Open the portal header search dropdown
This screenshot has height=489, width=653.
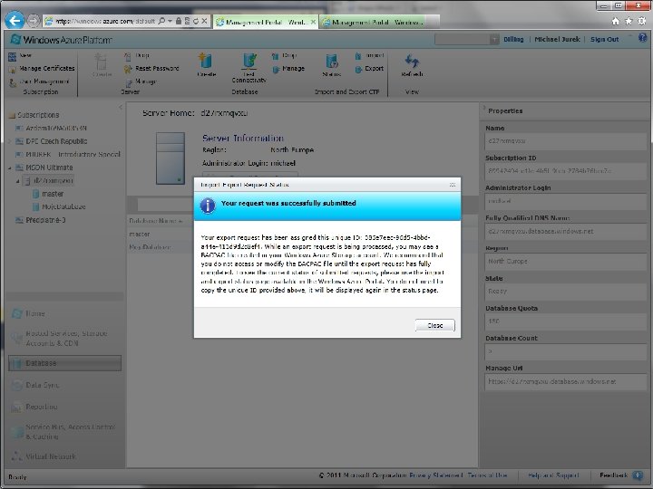494,40
